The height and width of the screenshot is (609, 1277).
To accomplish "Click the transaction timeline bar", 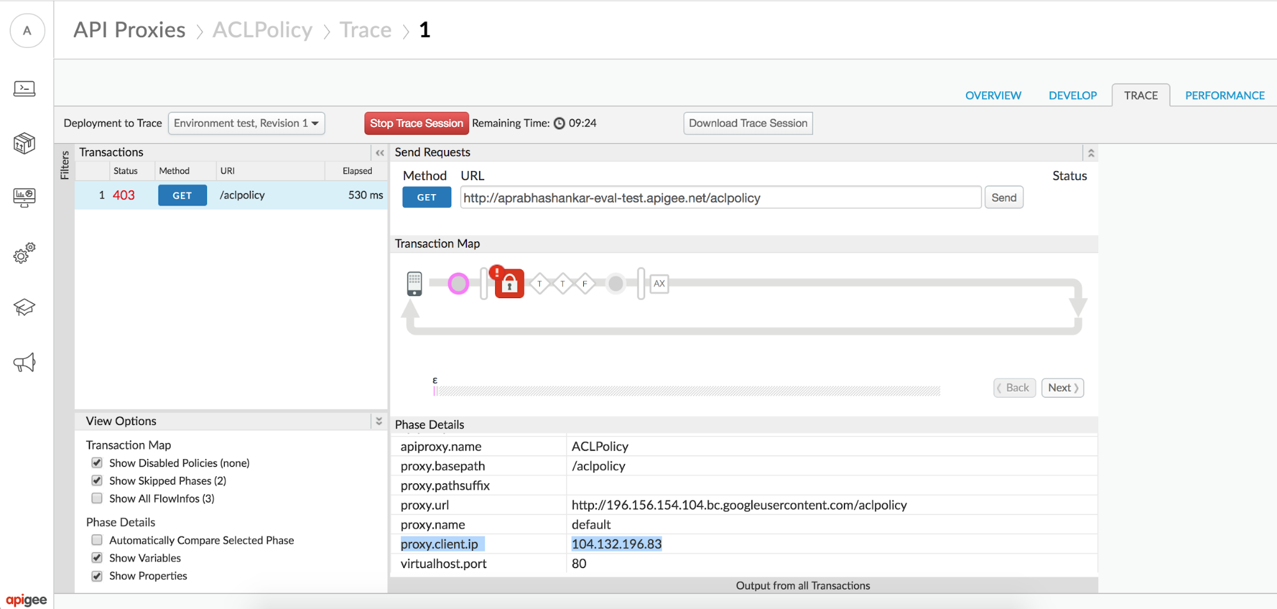I will [x=687, y=391].
